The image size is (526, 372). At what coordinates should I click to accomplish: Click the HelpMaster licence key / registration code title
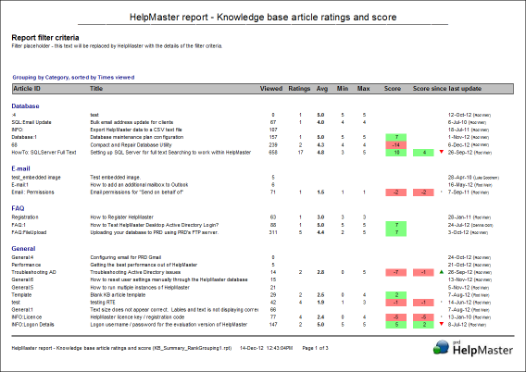[137, 317]
